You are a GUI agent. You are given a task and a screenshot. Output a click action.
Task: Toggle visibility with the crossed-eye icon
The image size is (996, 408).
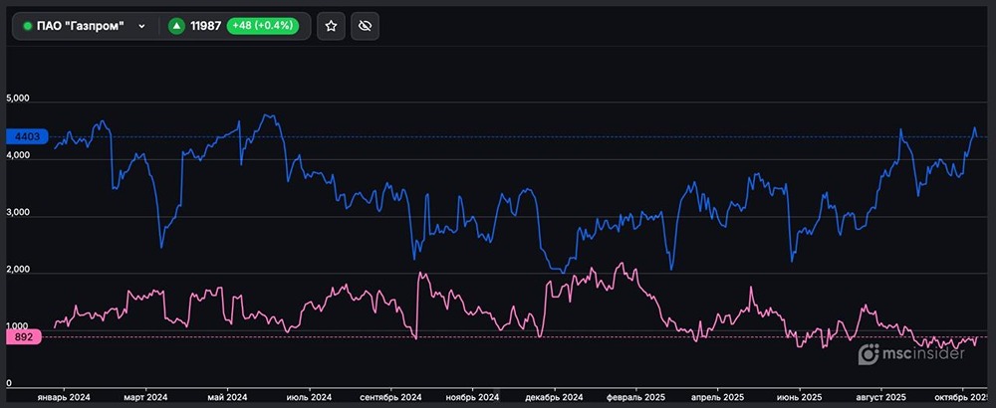coord(366,26)
